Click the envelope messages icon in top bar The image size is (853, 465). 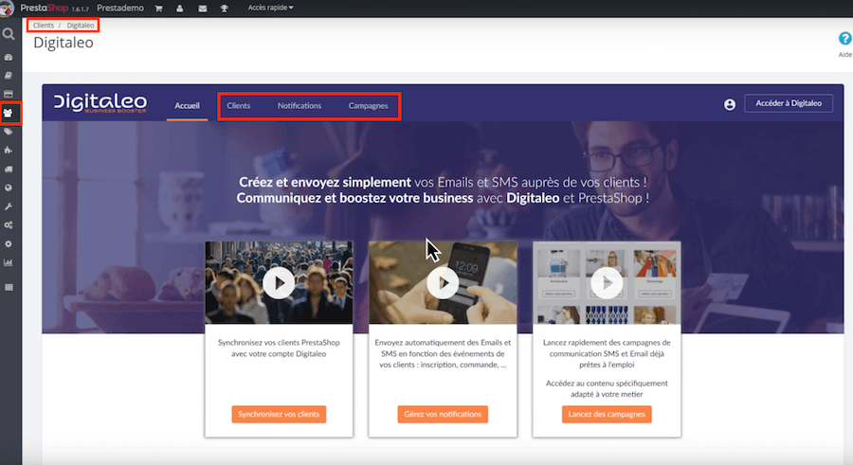[203, 8]
